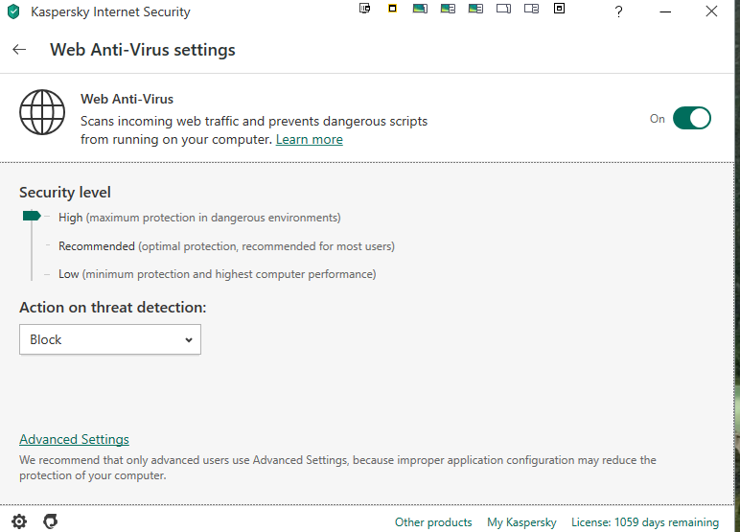Image resolution: width=740 pixels, height=532 pixels.
Task: Click the yellow-bordered square icon
Action: pyautogui.click(x=392, y=9)
